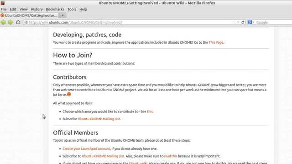Select the UbuntuGNOME/GettingInvolved tab

pyautogui.click(x=29, y=15)
